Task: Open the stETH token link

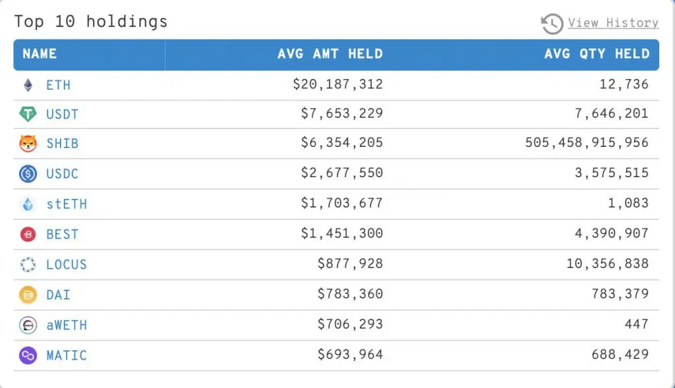Action: pos(66,204)
